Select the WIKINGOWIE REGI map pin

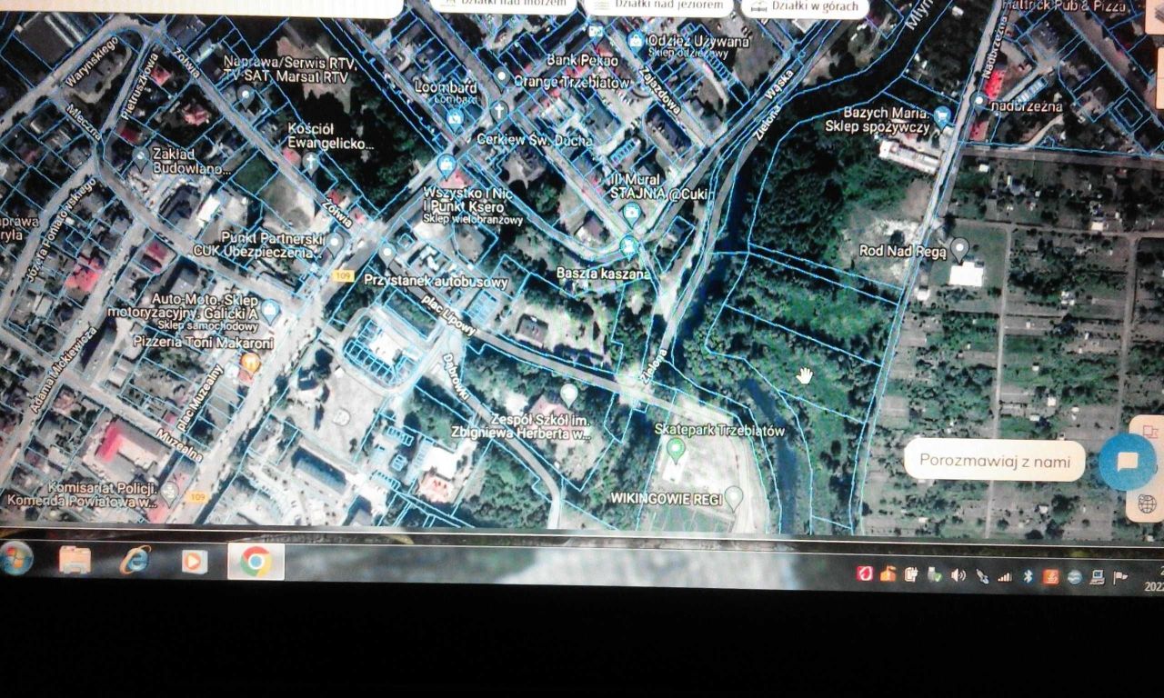(733, 497)
